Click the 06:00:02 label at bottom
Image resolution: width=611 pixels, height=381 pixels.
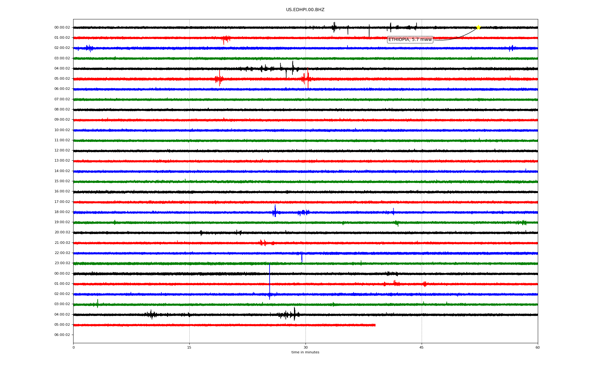click(62, 335)
